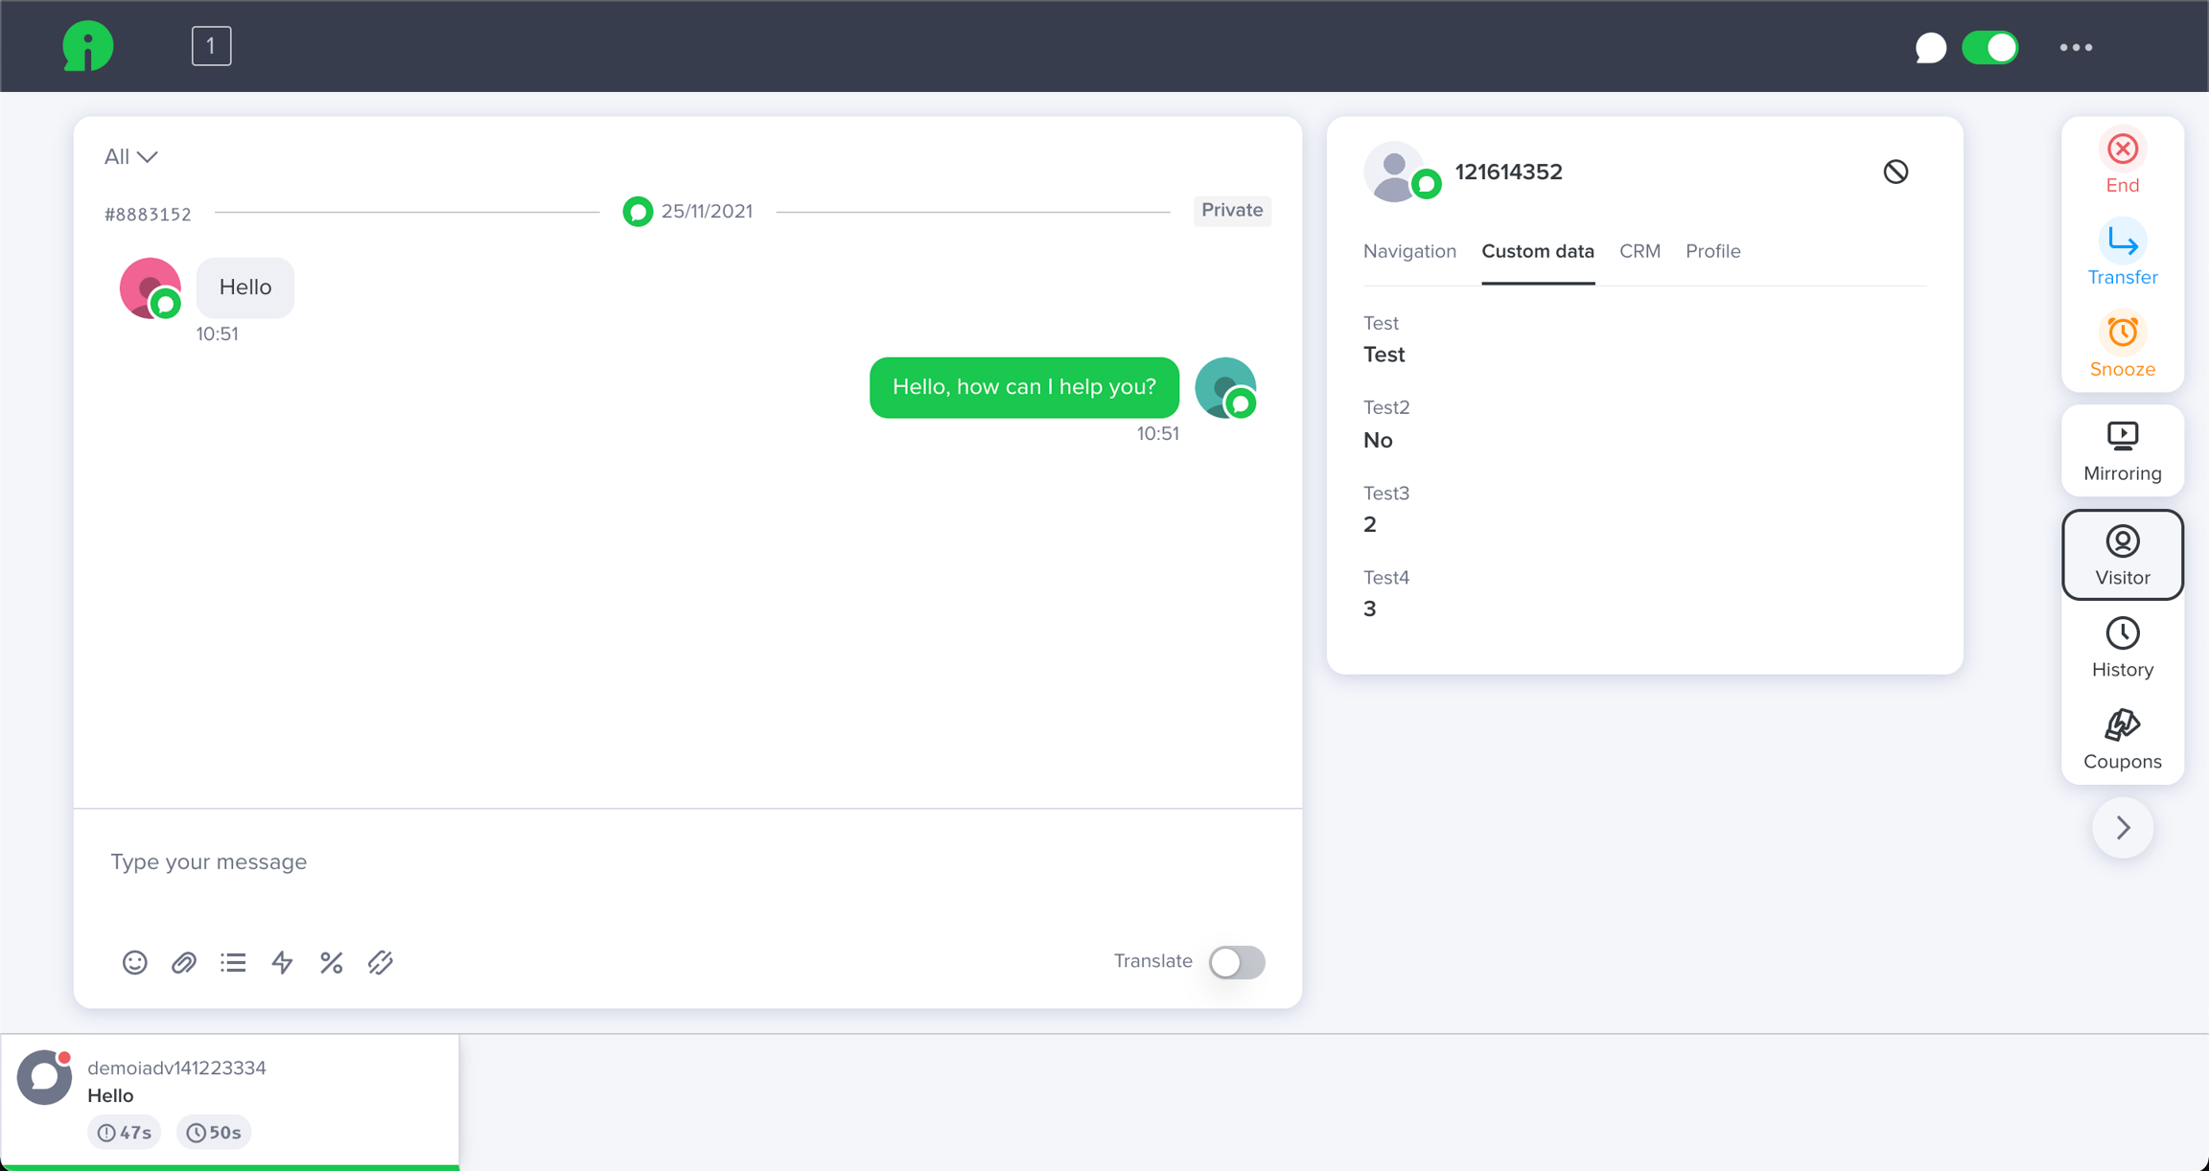Image resolution: width=2209 pixels, height=1171 pixels.
Task: Toggle the green availability switch
Action: [x=1990, y=47]
